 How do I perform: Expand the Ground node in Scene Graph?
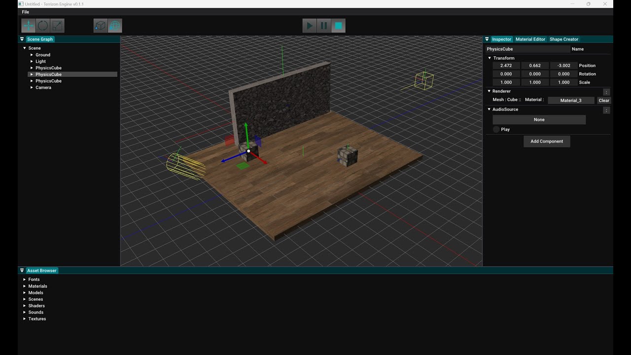click(32, 55)
